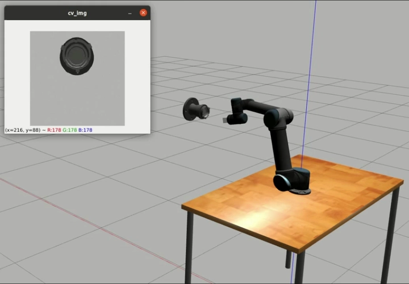Minimize the cv_img window
Image resolution: width=409 pixels, height=284 pixels.
130,12
